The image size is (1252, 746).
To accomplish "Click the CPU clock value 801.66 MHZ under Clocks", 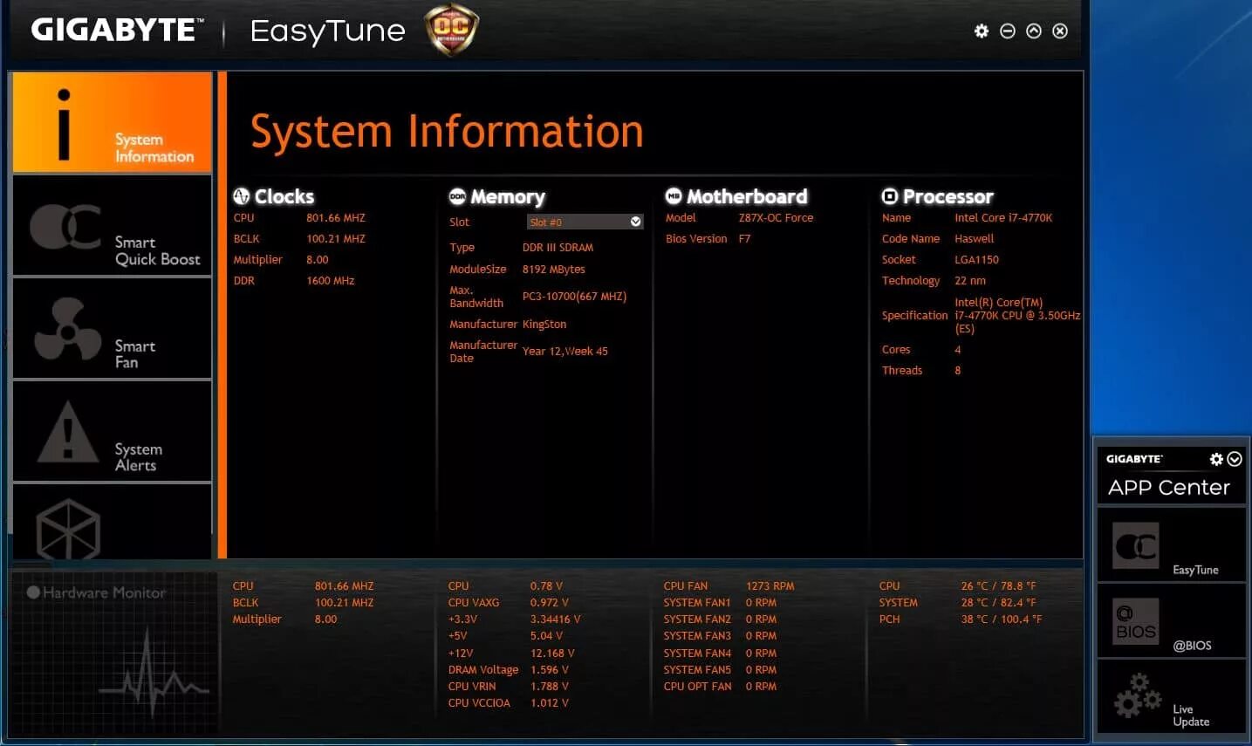I will point(336,218).
